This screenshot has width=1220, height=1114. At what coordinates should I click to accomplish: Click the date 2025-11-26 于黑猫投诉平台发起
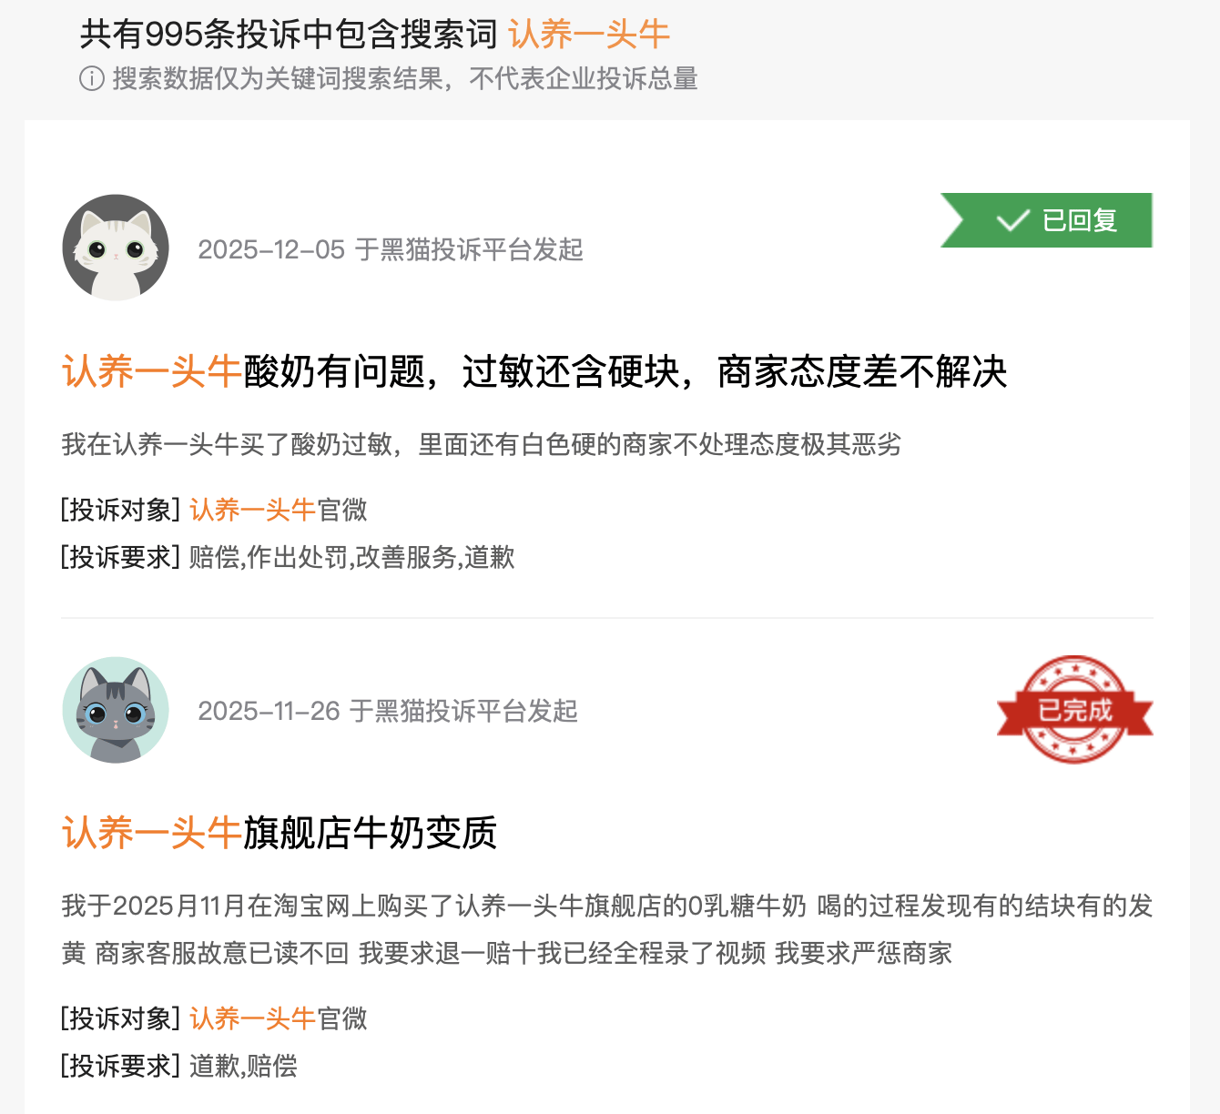pyautogui.click(x=388, y=711)
